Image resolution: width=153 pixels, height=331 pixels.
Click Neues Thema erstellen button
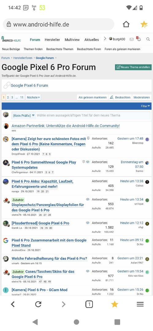point(133,67)
